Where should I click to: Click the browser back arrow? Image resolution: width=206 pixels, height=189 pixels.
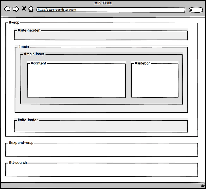coord(7,9)
